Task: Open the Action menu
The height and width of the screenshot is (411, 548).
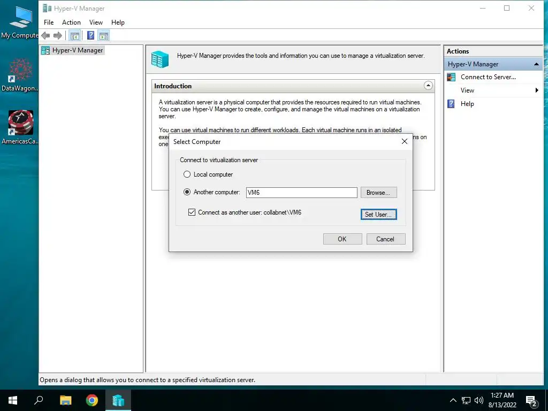Action: pyautogui.click(x=71, y=22)
